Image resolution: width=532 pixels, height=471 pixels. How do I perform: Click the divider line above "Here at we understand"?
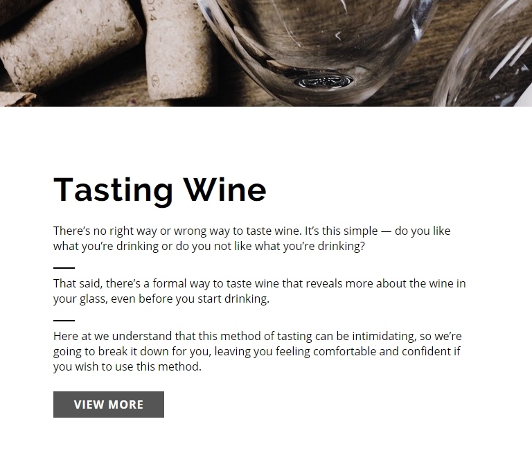tap(64, 321)
